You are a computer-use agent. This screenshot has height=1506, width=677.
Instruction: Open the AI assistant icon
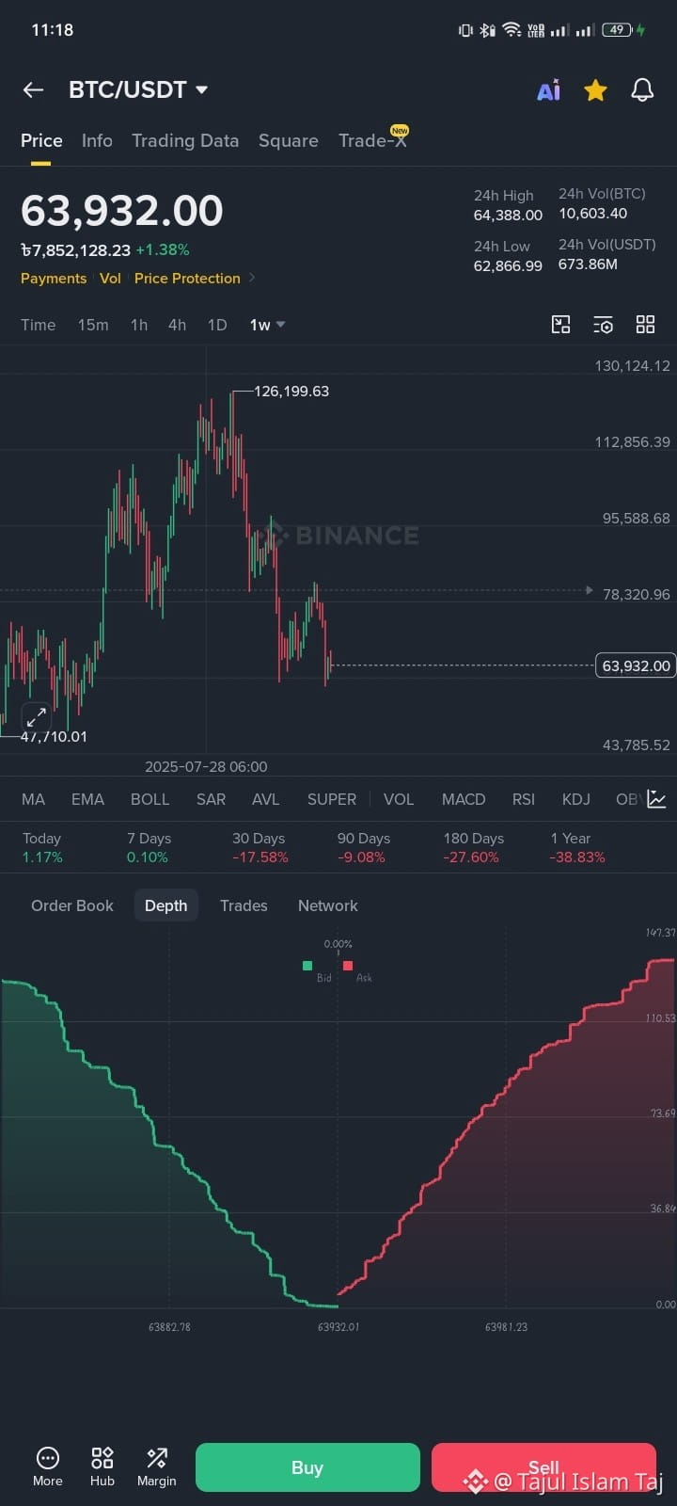(x=548, y=90)
